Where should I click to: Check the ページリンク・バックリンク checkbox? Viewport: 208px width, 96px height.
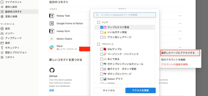pyautogui.click(x=102, y=54)
